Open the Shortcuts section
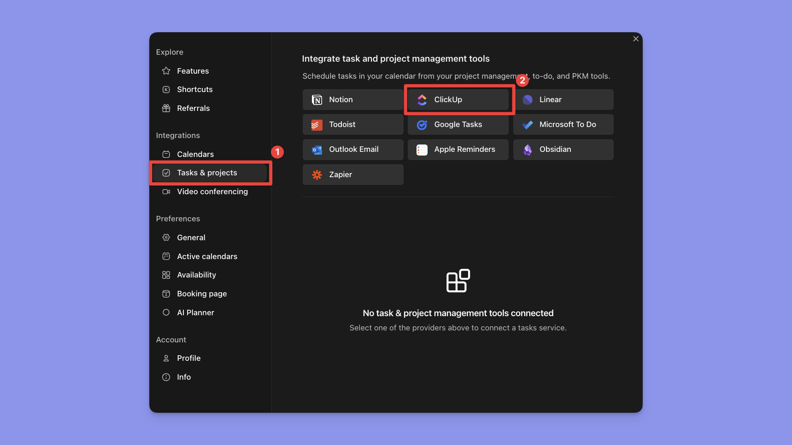Viewport: 792px width, 445px height. [210, 89]
